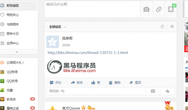The height and width of the screenshot is (110, 188).
Task: Pin the post with 置顶
Action: (135, 82)
